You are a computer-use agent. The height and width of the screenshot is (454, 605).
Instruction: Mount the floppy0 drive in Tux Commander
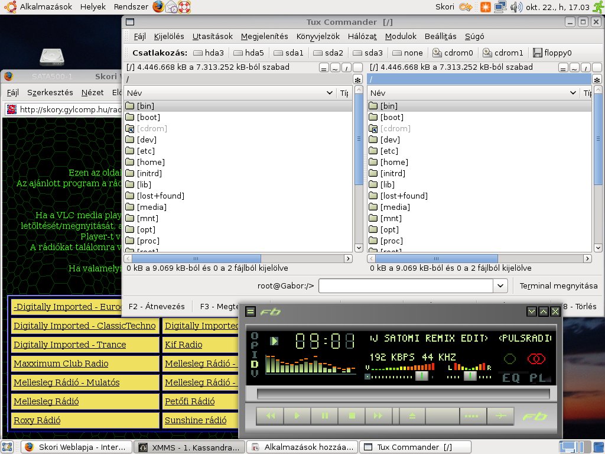pyautogui.click(x=552, y=53)
